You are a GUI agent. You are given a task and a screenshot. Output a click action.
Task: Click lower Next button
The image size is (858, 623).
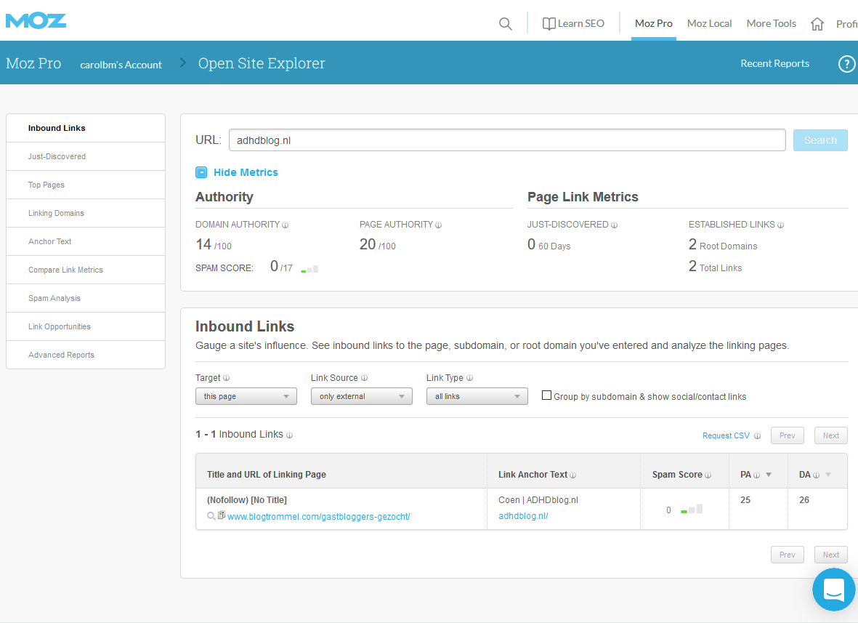830,555
